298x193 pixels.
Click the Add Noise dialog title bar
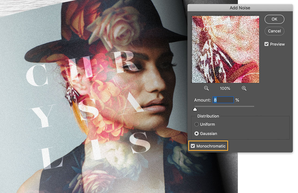(x=240, y=8)
